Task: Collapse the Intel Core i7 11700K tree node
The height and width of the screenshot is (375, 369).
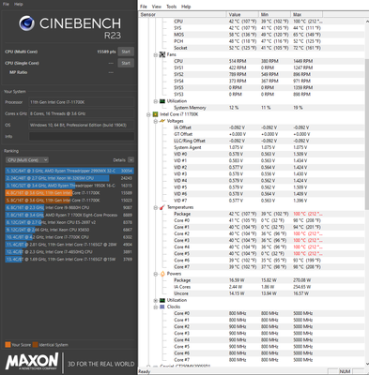Action: click(148, 114)
